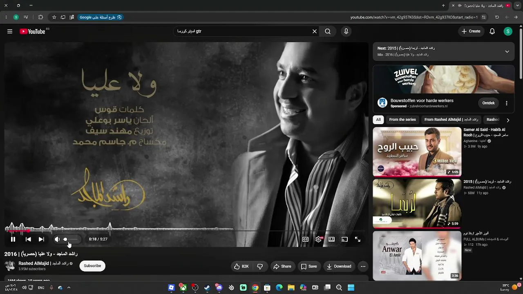This screenshot has height=294, width=523.
Task: Share this video
Action: pyautogui.click(x=282, y=266)
